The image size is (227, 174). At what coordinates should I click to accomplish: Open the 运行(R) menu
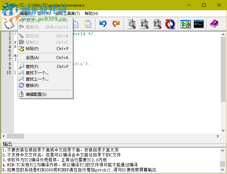coord(44,14)
